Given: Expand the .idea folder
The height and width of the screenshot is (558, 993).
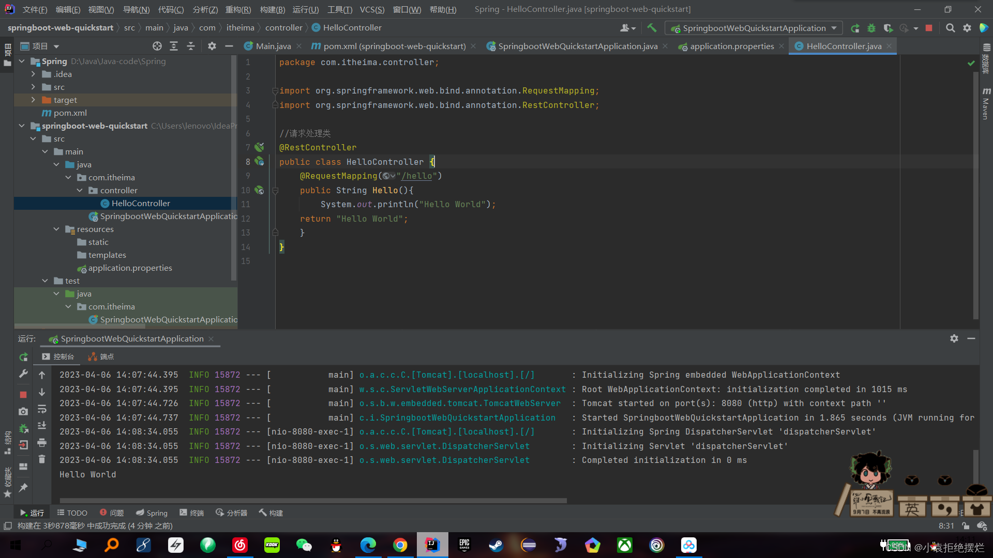Looking at the screenshot, I should pyautogui.click(x=33, y=74).
